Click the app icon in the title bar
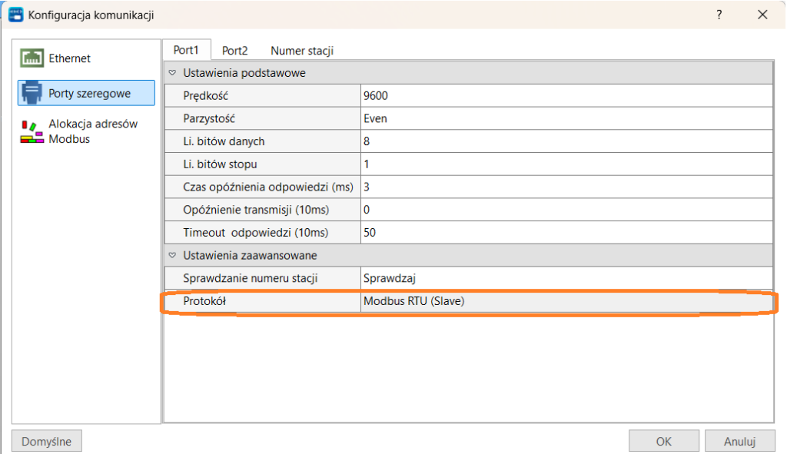Image resolution: width=787 pixels, height=454 pixels. pos(16,15)
